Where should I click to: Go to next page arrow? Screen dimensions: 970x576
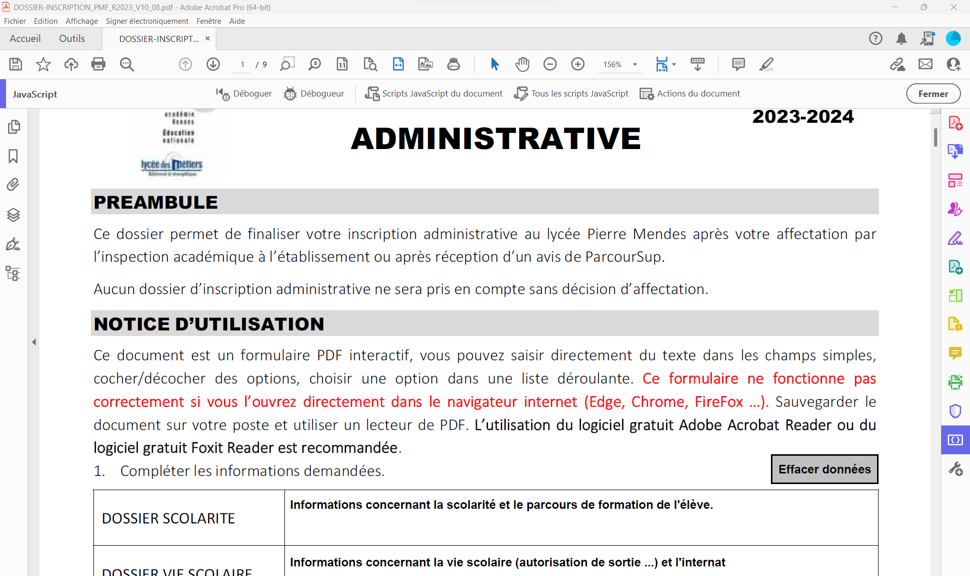tap(213, 64)
